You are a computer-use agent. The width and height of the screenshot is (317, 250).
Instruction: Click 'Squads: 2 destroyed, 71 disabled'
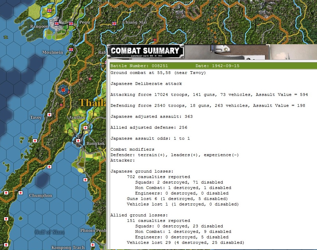(179, 182)
